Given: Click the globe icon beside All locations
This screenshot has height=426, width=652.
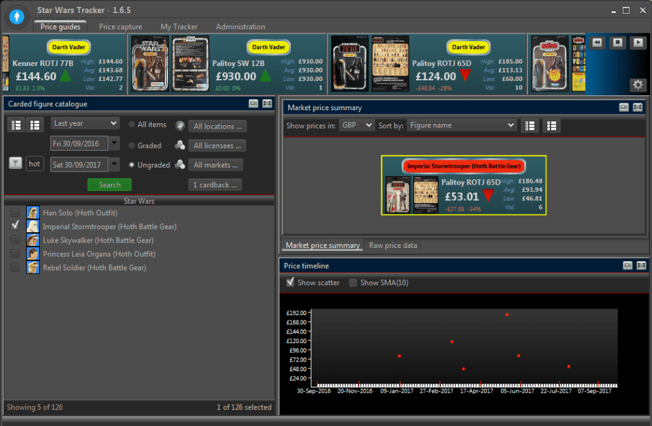Looking at the screenshot, I should point(180,126).
